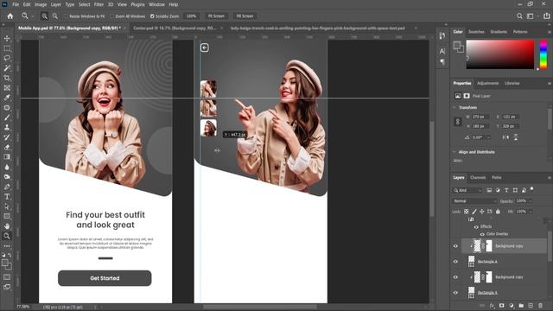Click the 100% zoom button

191,16
